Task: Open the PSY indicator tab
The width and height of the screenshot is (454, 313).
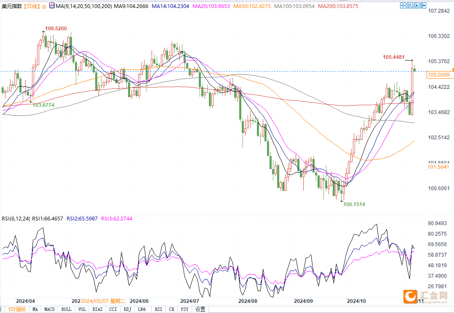Action: pos(184,309)
